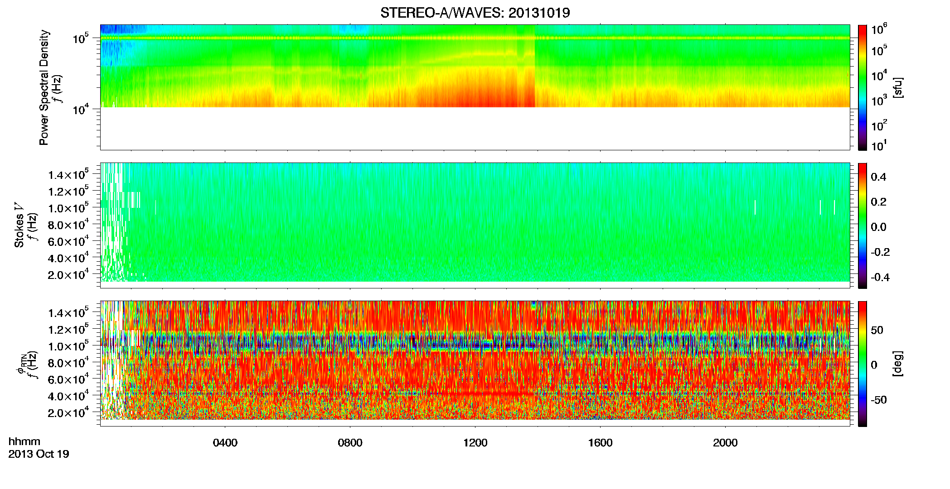Click the [deg] unit label
The width and height of the screenshot is (950, 489).
897,364
